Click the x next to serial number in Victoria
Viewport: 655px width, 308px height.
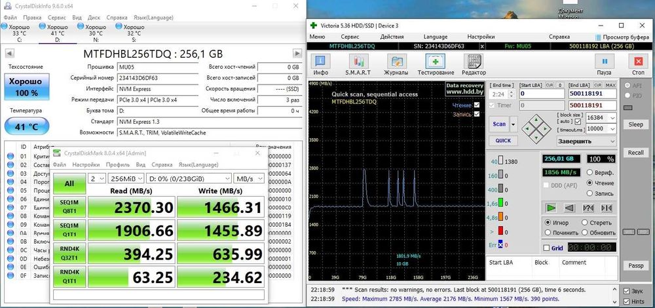pos(482,46)
